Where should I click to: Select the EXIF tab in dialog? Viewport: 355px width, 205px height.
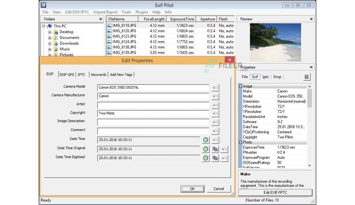point(50,74)
